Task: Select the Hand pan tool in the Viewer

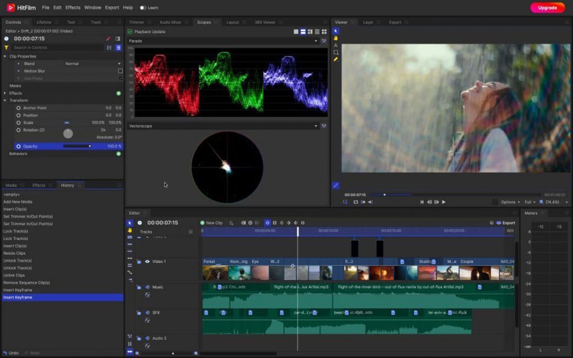Action: (335, 38)
